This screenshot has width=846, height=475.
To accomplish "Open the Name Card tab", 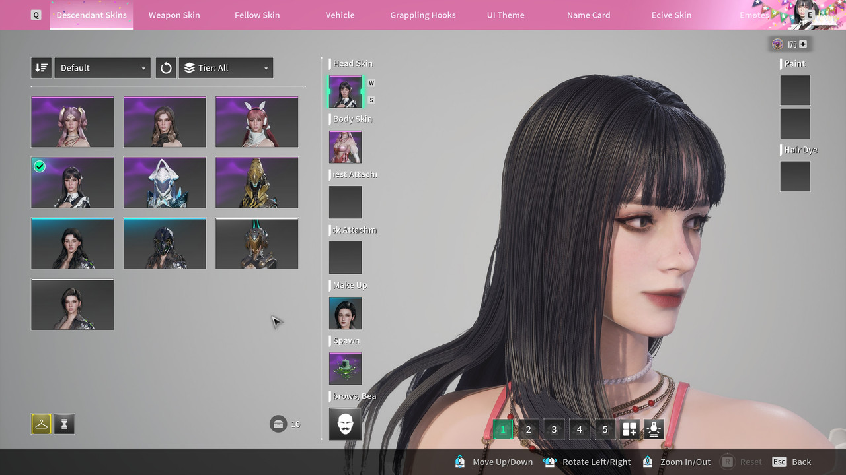I will point(589,15).
